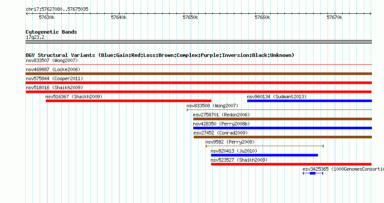
Task: Click nsv469887 (Locke2006) label
Action: tap(53, 69)
